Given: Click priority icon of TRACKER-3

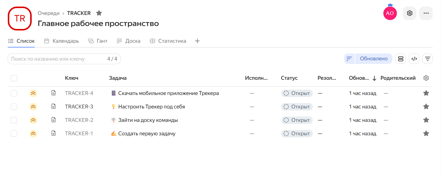Looking at the screenshot, I should point(33,107).
